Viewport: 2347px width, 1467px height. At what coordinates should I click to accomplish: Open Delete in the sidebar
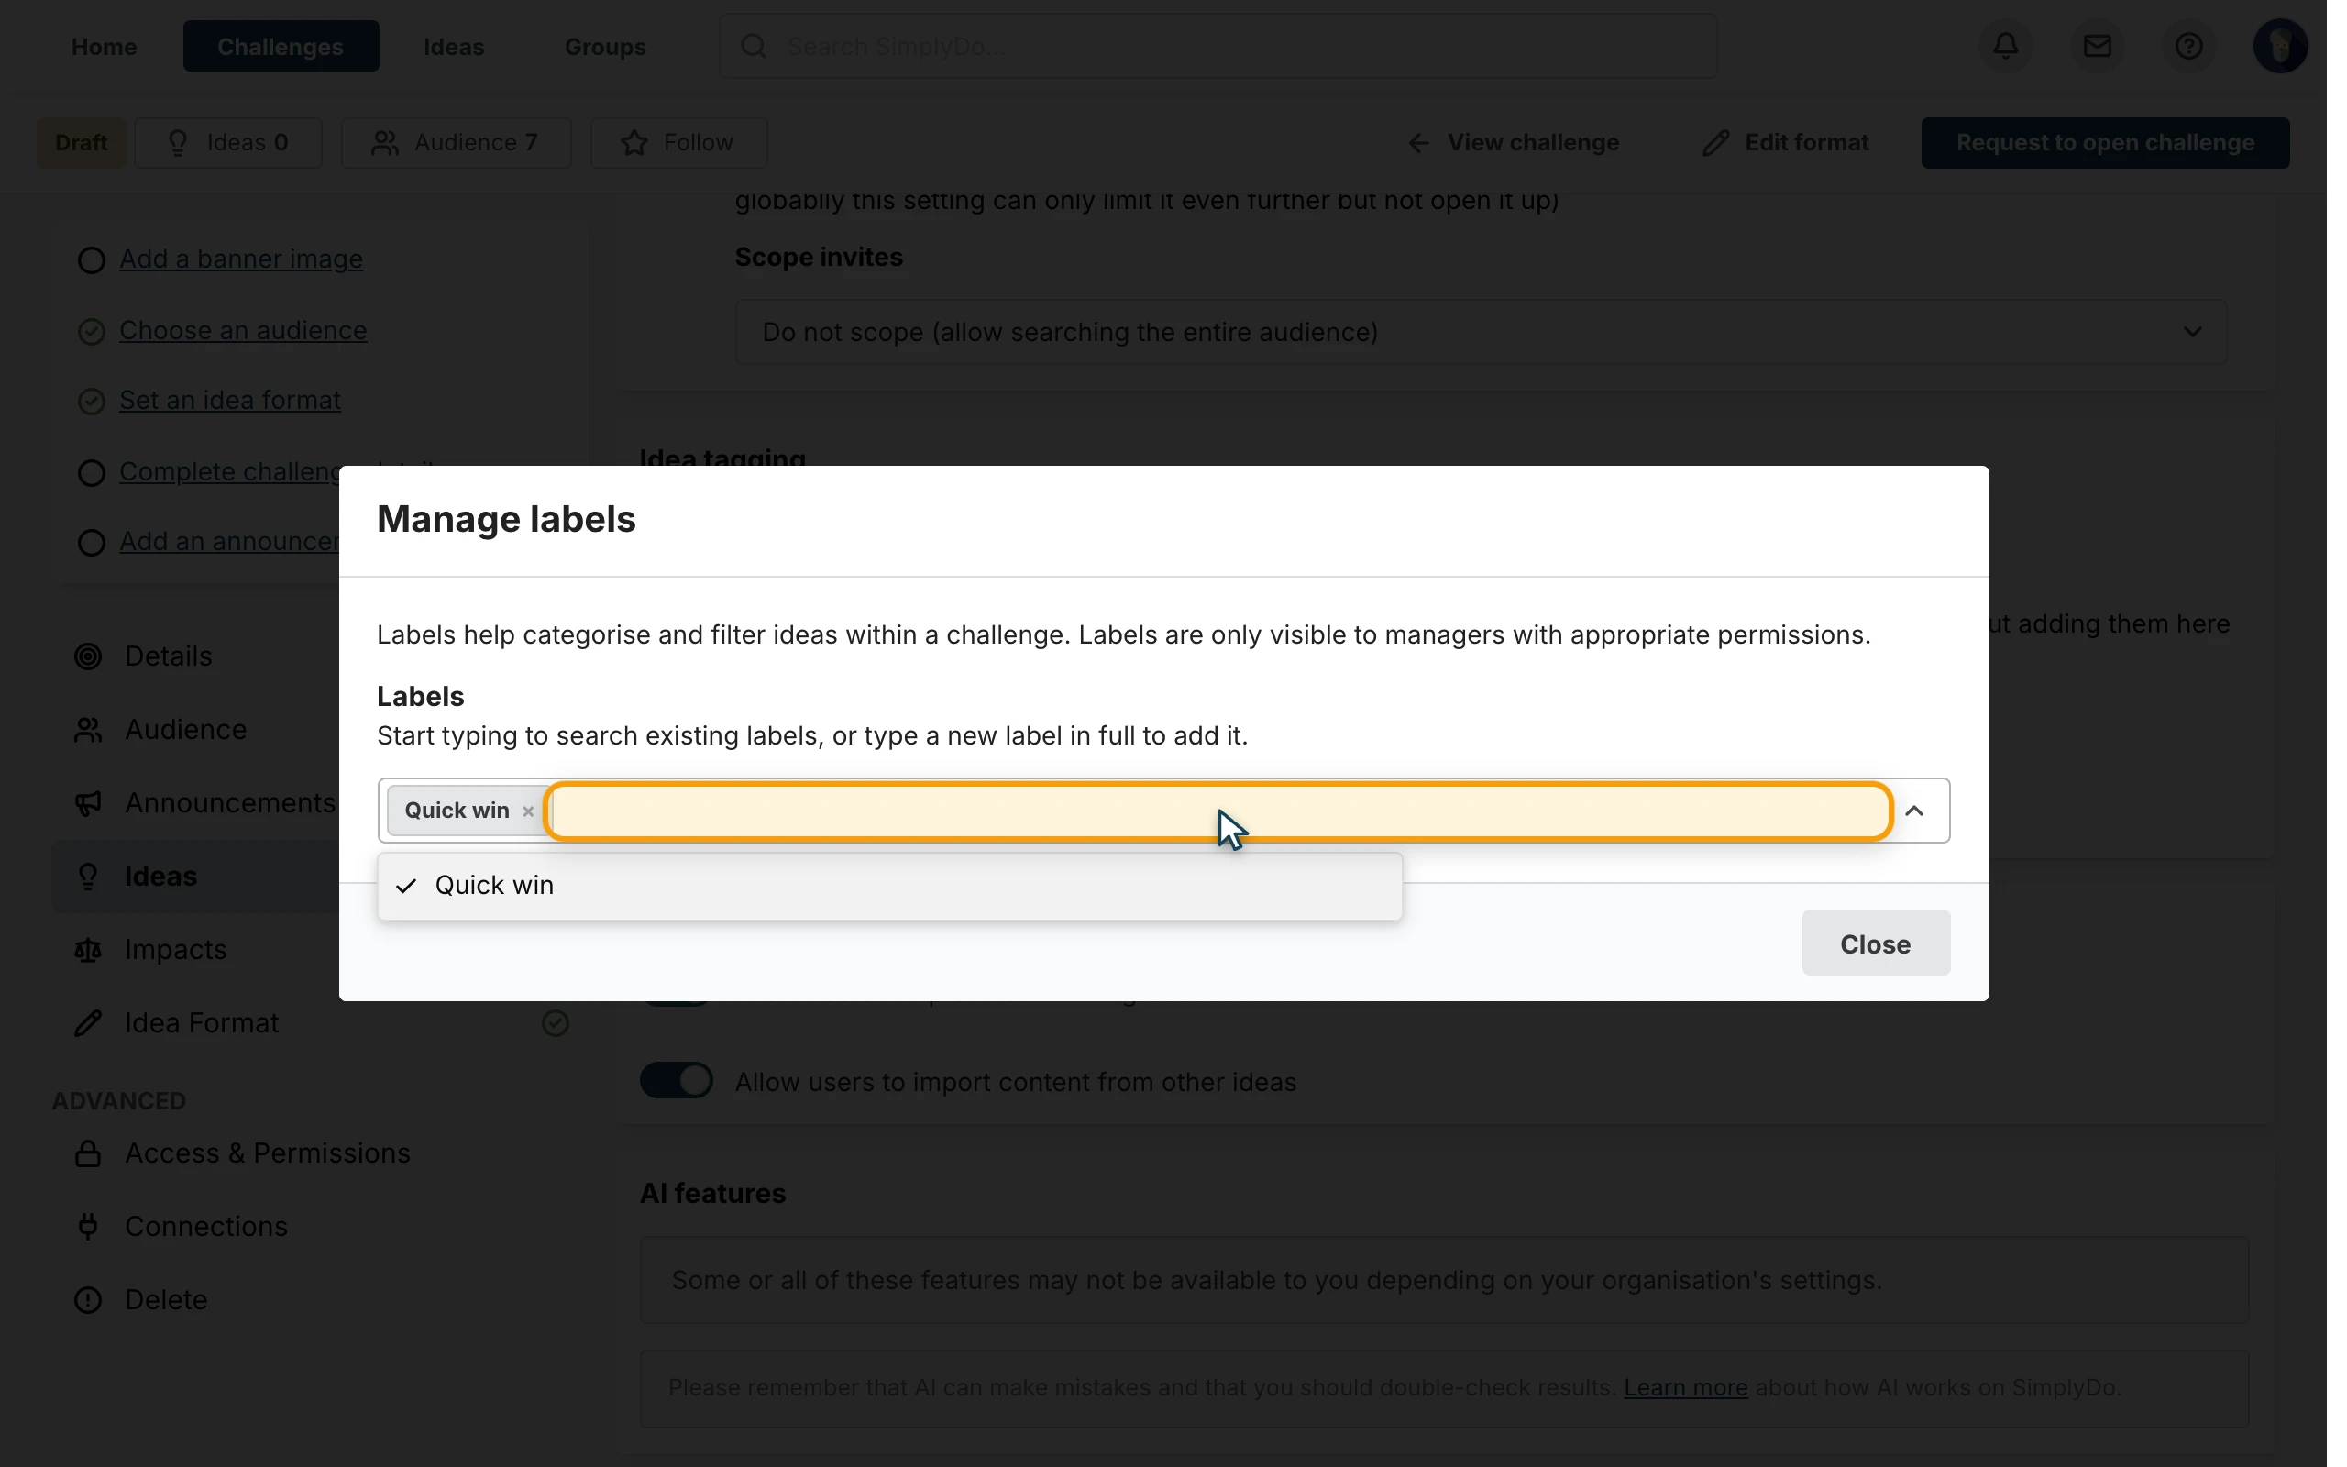click(166, 1300)
